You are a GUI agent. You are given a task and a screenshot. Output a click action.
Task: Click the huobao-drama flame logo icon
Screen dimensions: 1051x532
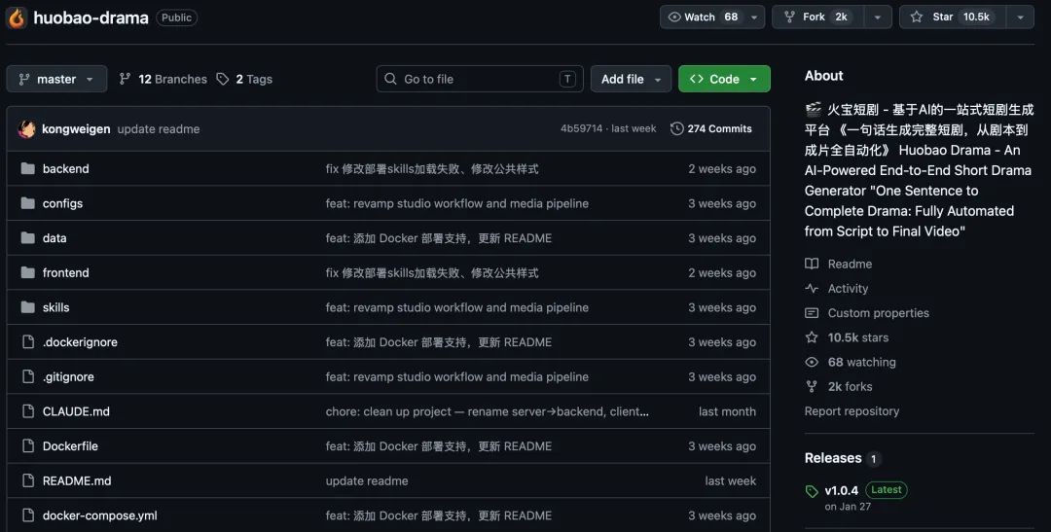[x=17, y=18]
